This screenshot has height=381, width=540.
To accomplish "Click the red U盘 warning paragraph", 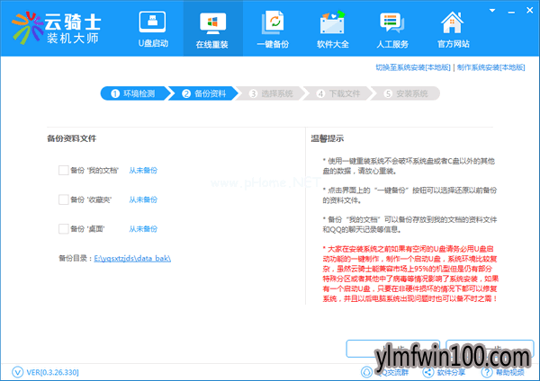I will pos(410,274).
